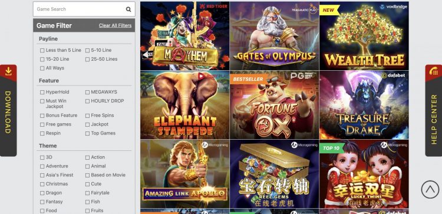Enable the Jackpot feature filter
The width and height of the screenshot is (442, 214).
[87, 124]
